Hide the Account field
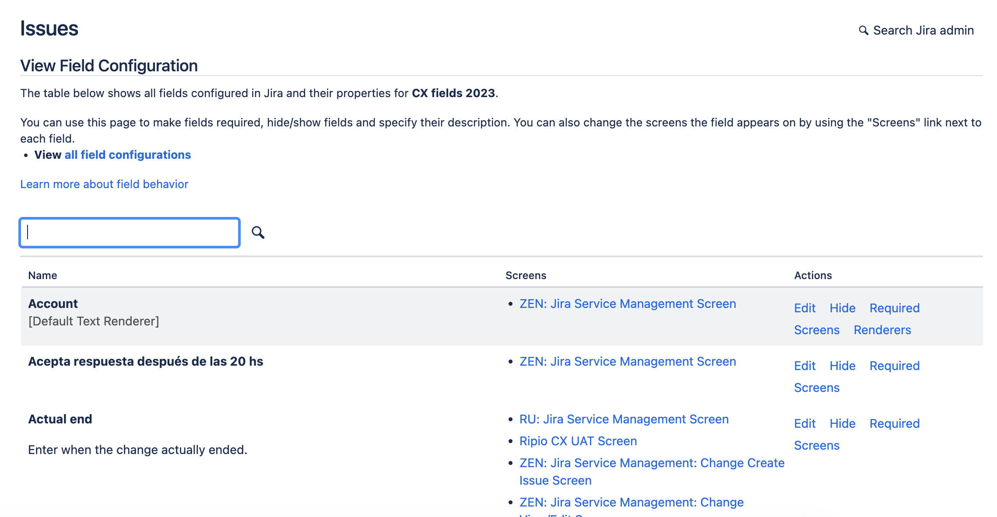The height and width of the screenshot is (517, 997). point(843,308)
